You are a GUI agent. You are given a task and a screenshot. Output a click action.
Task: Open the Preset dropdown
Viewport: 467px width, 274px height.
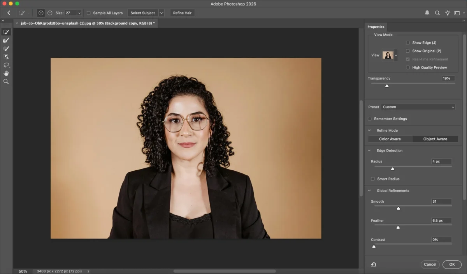[x=418, y=107]
